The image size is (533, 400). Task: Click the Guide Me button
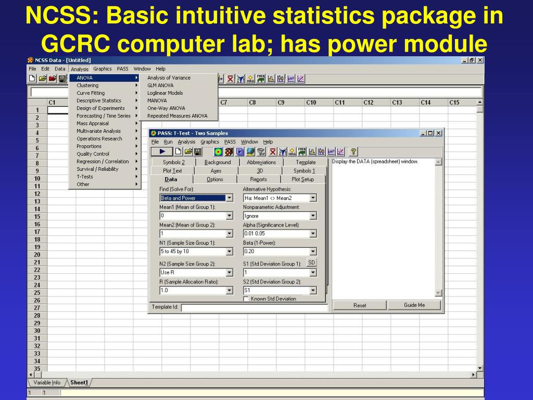(414, 305)
